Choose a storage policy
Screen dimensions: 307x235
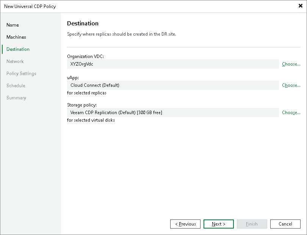(x=291, y=113)
